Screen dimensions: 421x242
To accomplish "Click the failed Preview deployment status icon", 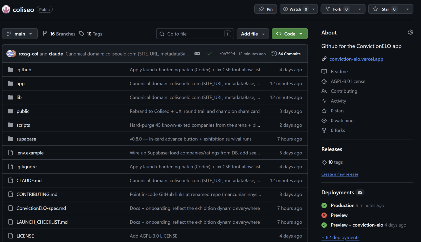I will coord(324,215).
